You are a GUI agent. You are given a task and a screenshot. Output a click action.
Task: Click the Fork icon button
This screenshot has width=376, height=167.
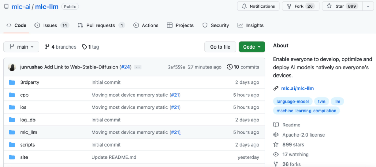tap(289, 6)
